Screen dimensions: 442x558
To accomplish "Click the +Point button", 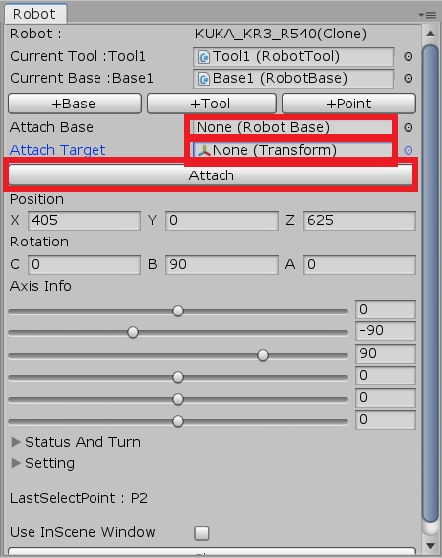I will tap(348, 104).
